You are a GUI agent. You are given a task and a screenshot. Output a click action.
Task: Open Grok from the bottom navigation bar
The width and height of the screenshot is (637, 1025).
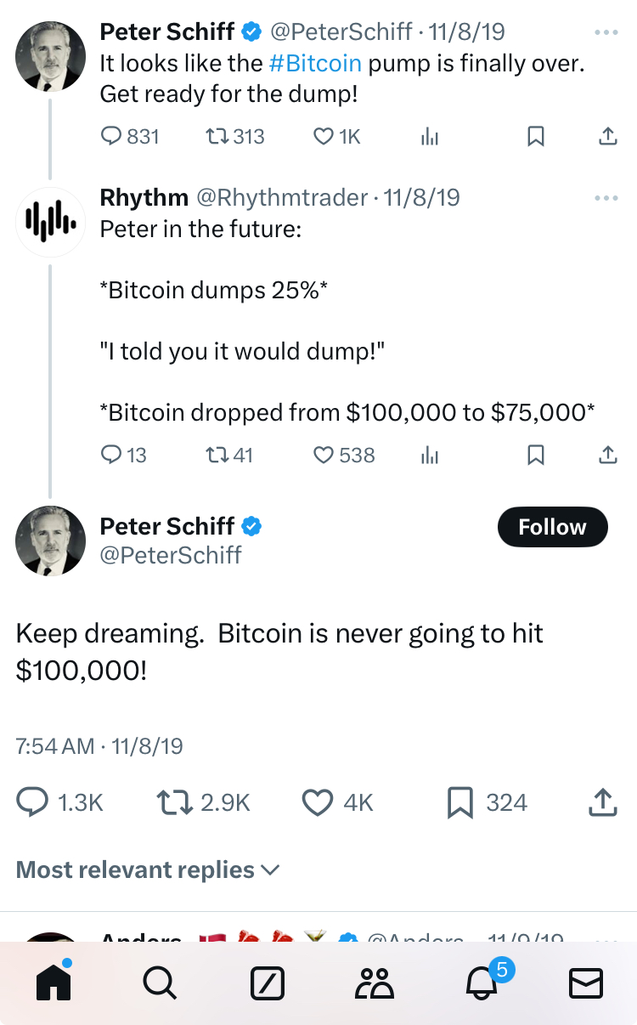(x=268, y=983)
